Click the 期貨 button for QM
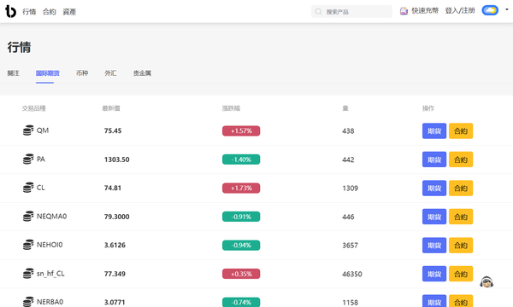Image resolution: width=513 pixels, height=307 pixels. point(434,130)
